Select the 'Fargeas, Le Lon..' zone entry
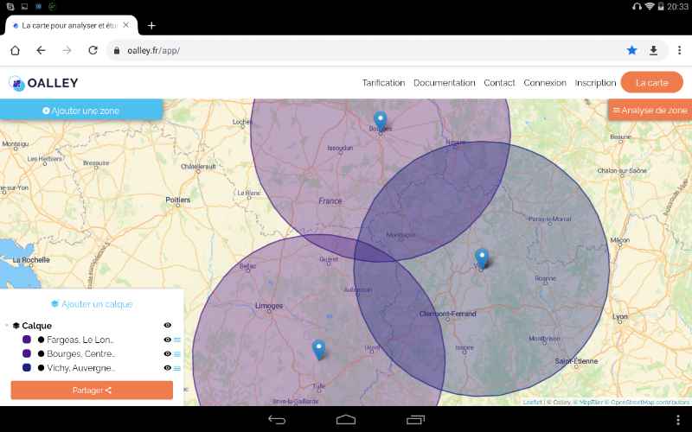This screenshot has height=432, width=692. (80, 340)
